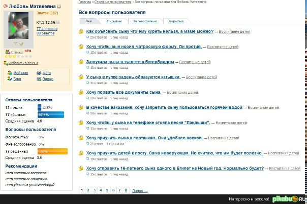Go to page 5 of the questions
307x204 pixels.
pyautogui.click(x=107, y=190)
